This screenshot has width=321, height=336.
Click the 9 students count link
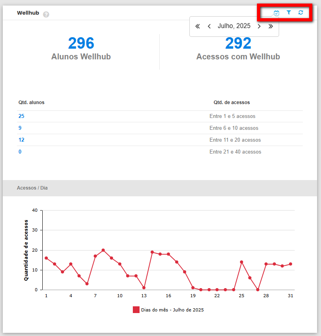(x=20, y=128)
